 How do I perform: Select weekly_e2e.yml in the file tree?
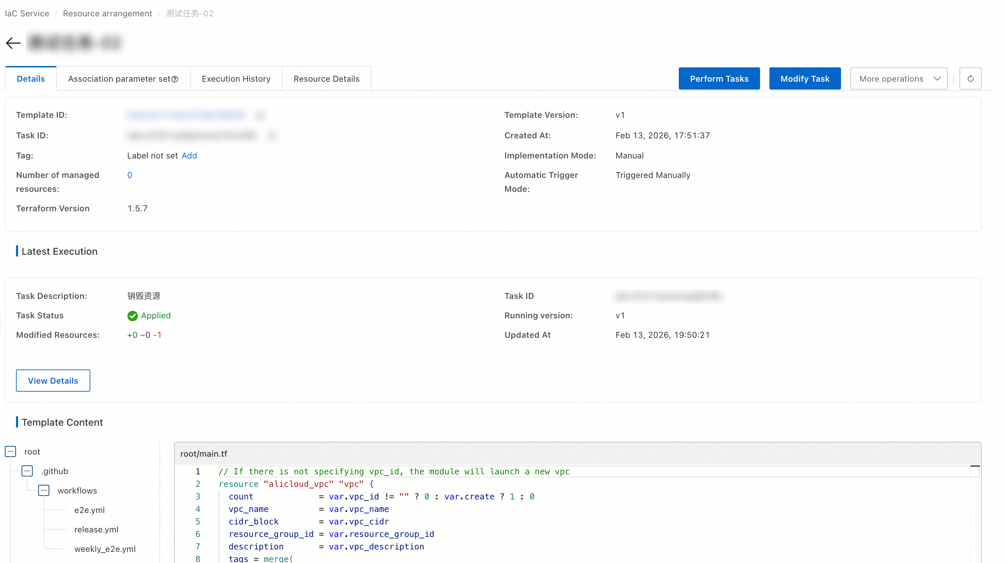point(105,549)
